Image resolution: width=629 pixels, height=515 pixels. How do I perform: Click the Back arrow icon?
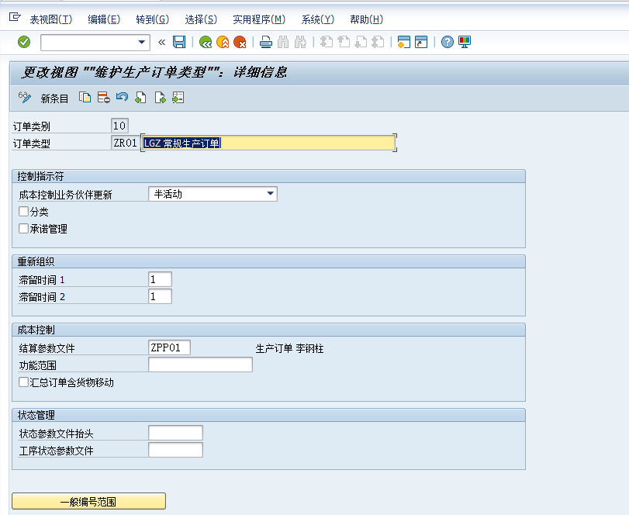point(205,43)
